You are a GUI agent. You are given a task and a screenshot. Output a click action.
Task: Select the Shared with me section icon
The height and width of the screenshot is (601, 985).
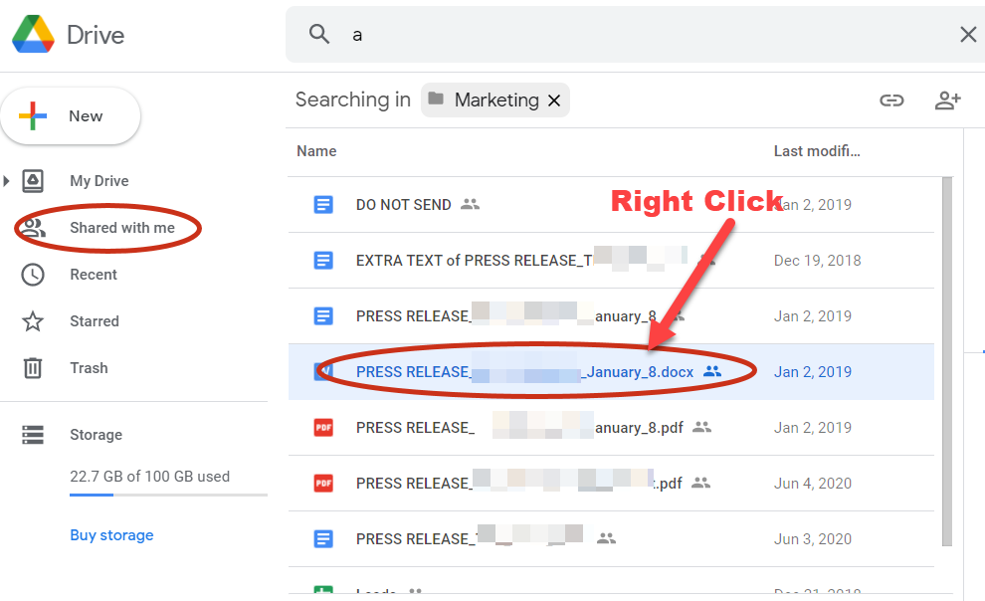coord(32,227)
